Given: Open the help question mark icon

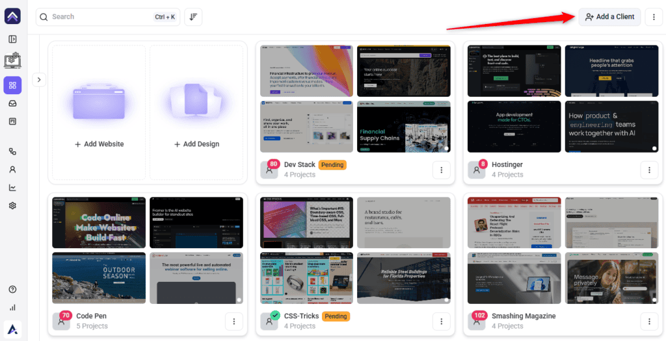Looking at the screenshot, I should (12, 289).
